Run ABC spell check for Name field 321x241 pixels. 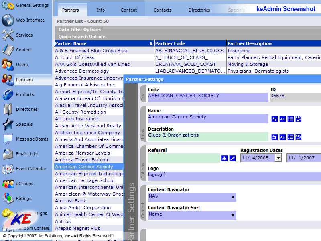click(299, 119)
